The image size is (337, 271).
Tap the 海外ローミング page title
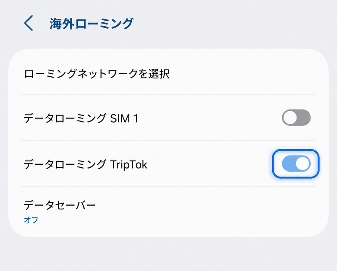[x=91, y=24]
